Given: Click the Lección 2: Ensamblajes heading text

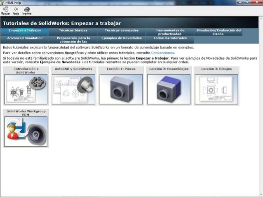Looking at the screenshot, I should pyautogui.click(x=169, y=69).
